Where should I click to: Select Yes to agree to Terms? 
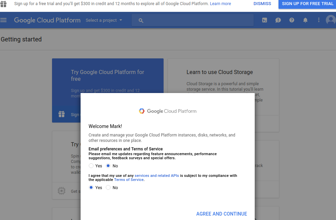(91, 188)
